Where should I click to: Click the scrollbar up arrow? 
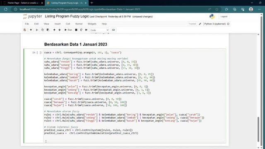pyautogui.click(x=258, y=34)
